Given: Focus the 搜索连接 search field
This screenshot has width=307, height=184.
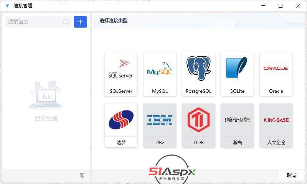Looking at the screenshot, I should point(38,22).
